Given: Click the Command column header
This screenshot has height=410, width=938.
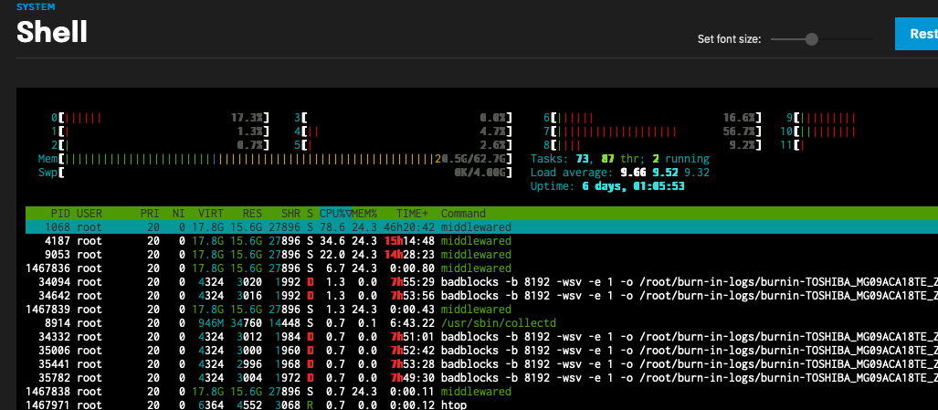Looking at the screenshot, I should (x=463, y=213).
